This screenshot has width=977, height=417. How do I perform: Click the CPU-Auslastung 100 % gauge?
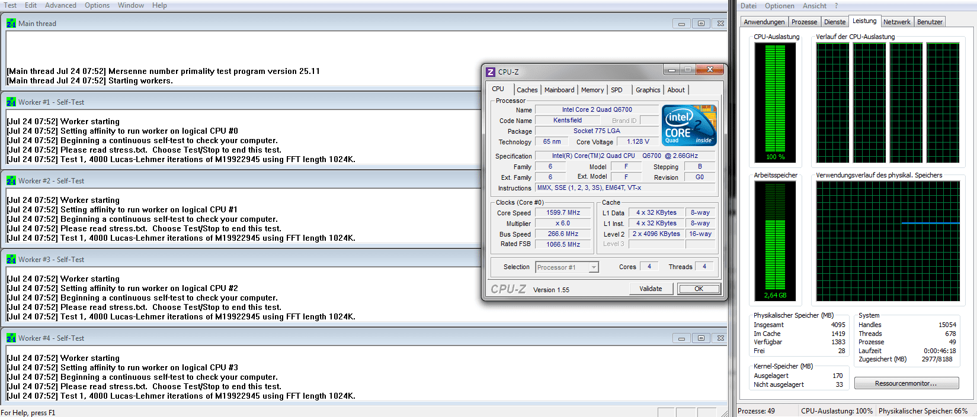pos(776,103)
